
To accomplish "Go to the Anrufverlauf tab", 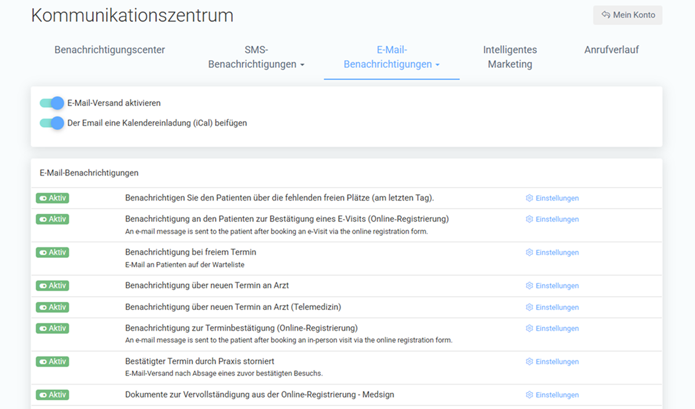I will [612, 50].
